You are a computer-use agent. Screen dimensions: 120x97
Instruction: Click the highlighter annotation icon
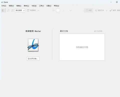tap(111, 10)
